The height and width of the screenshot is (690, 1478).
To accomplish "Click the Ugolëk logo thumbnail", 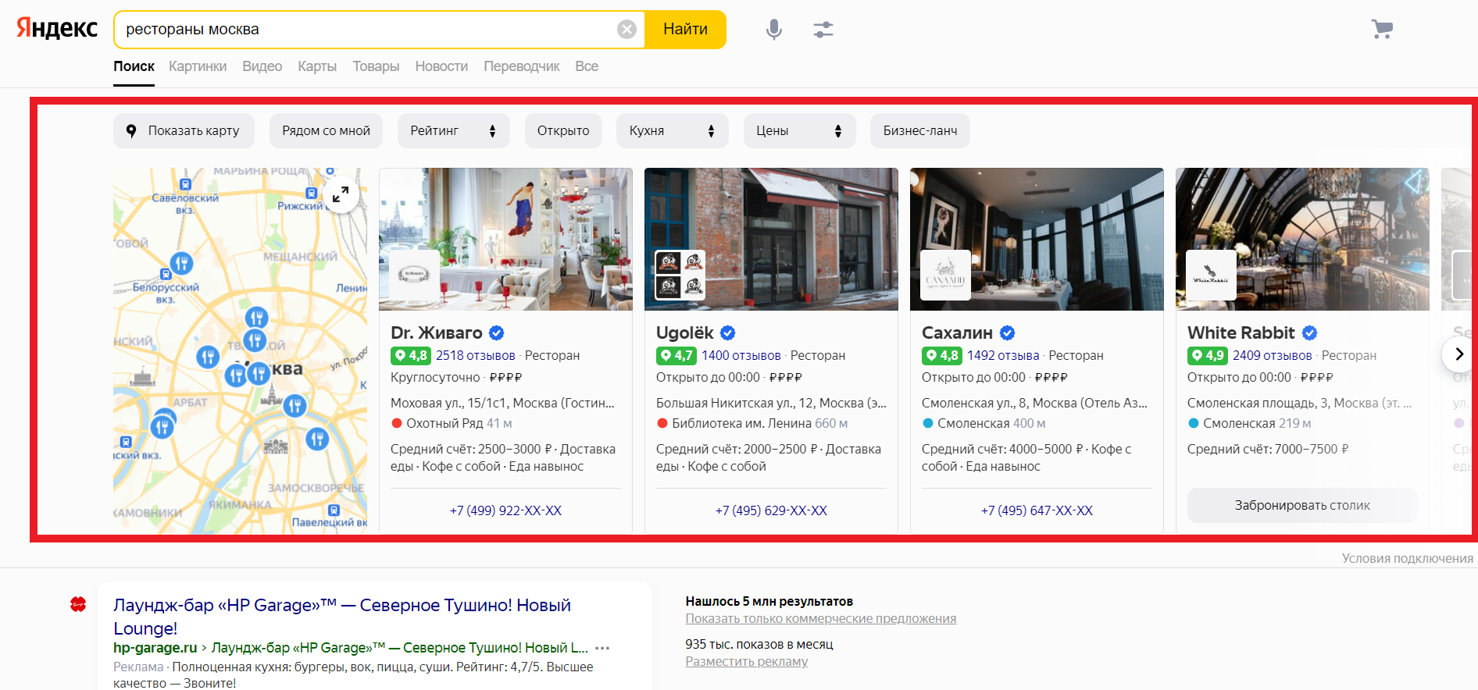I will pyautogui.click(x=680, y=275).
